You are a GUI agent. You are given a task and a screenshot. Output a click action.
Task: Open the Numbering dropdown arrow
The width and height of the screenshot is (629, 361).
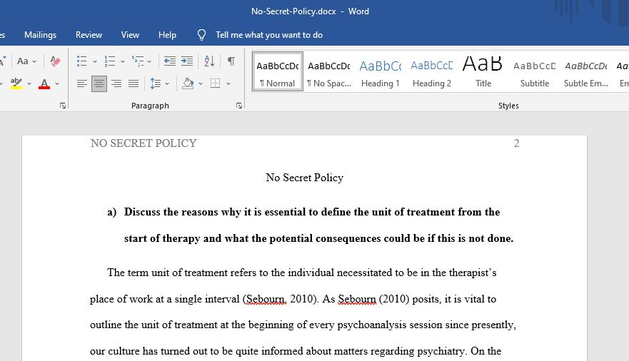point(123,61)
